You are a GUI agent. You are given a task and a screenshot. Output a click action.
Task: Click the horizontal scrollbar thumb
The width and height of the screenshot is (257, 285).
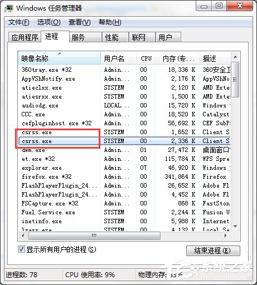point(94,236)
